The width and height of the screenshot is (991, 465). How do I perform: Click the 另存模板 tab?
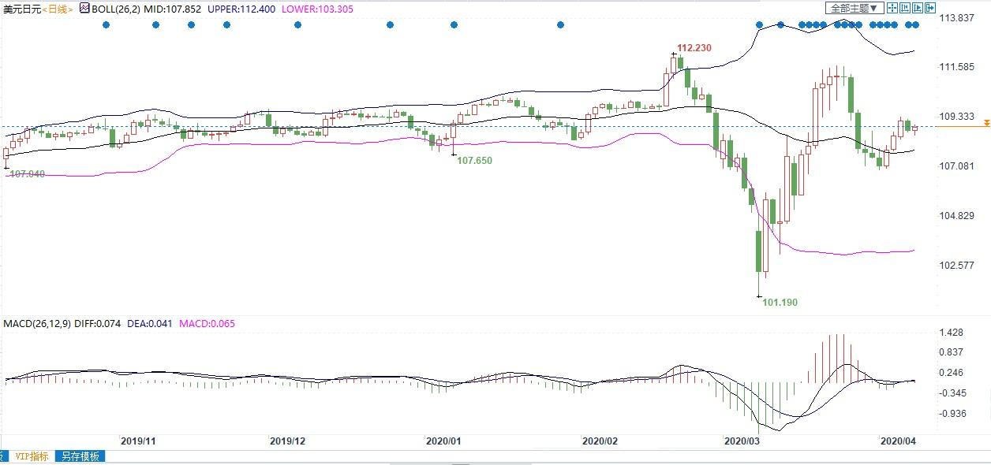click(x=80, y=456)
